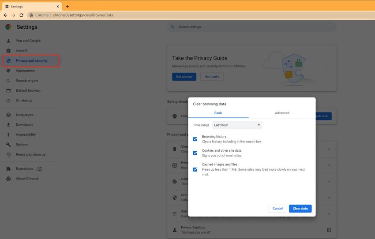Click the Autofill clipboard icon
The height and width of the screenshot is (239, 375).
8,51
